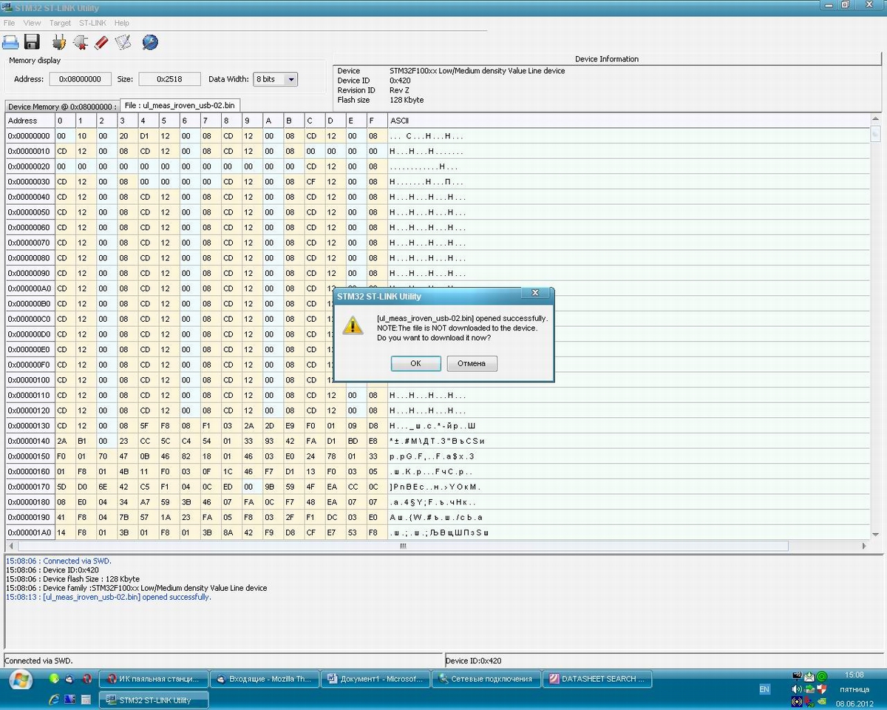Image resolution: width=887 pixels, height=710 pixels.
Task: Select the ul_meas_iroven_usb-02.bin file tab
Action: click(x=180, y=106)
